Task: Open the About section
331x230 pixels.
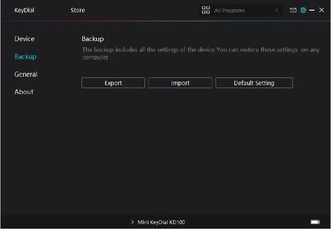Action: click(24, 92)
